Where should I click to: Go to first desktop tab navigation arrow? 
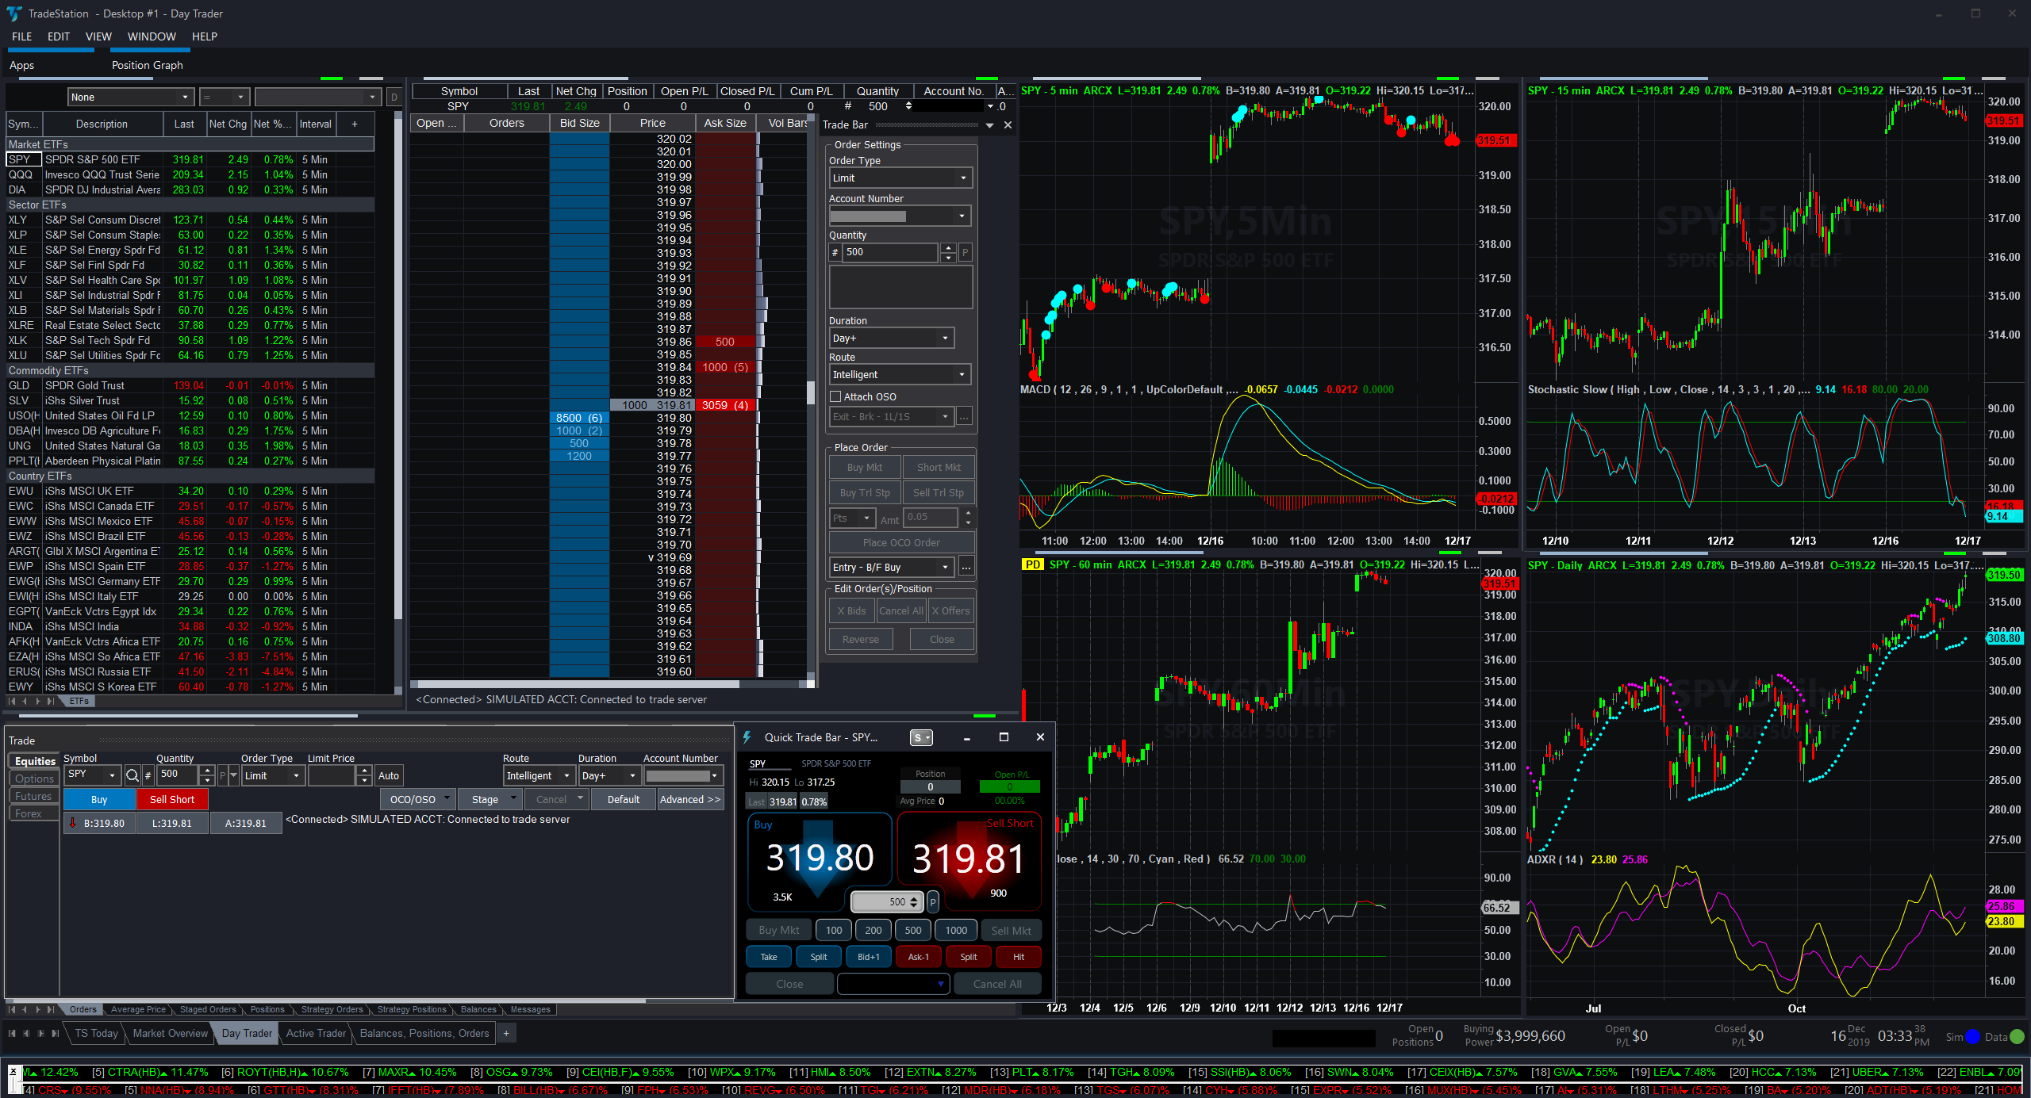11,1033
